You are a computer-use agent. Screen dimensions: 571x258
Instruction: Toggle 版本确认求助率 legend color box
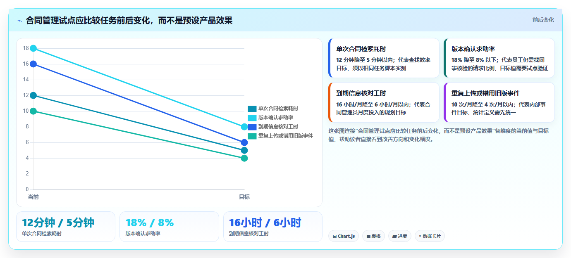pos(252,118)
